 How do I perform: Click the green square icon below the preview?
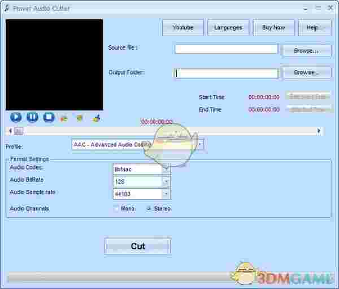pos(79,118)
